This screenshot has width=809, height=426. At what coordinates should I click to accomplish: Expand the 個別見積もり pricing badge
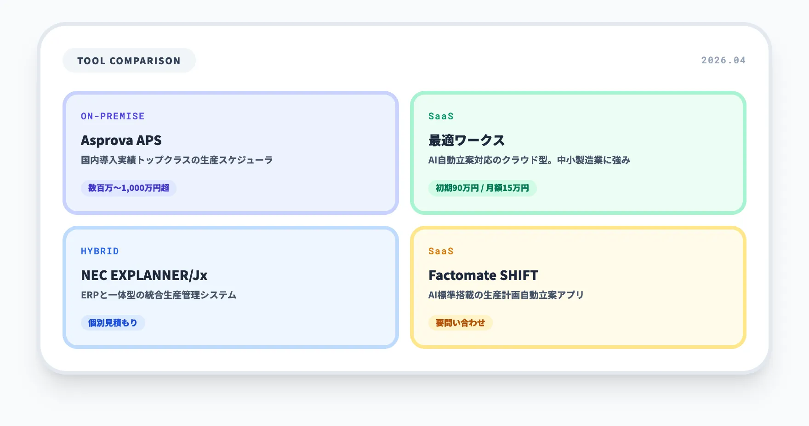(x=113, y=323)
